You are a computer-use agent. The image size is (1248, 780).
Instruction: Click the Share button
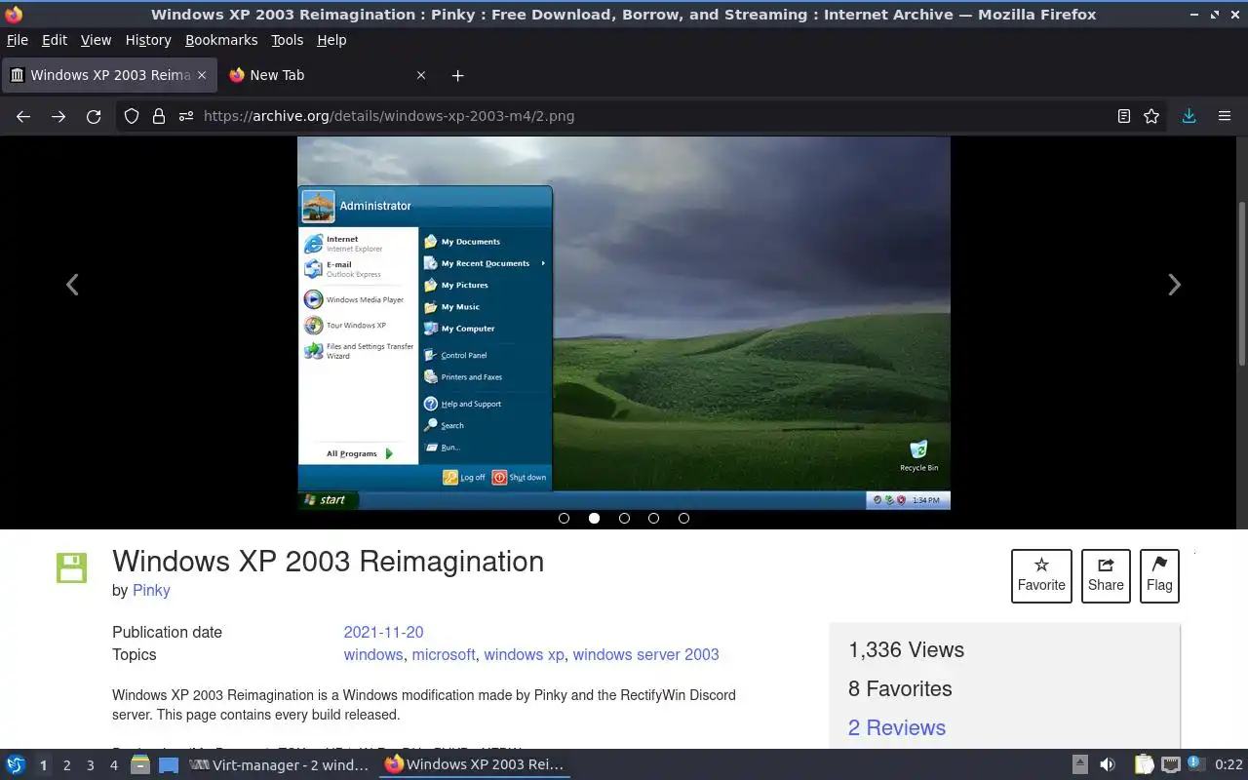[1106, 575]
